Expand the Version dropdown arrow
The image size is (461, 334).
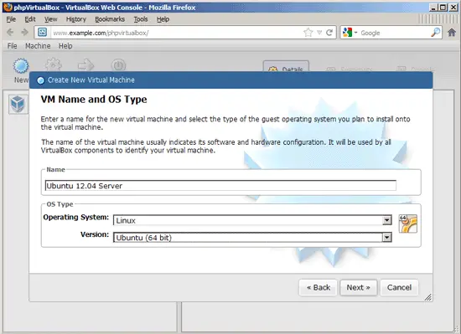(387, 238)
